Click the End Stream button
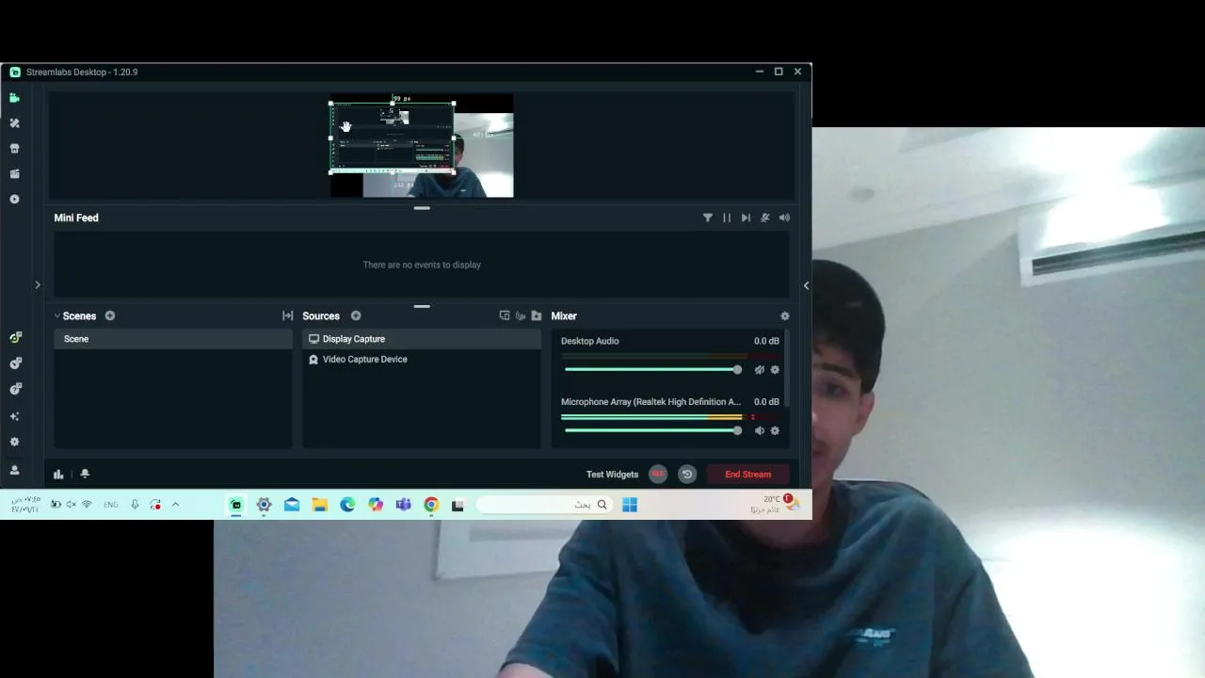1205x678 pixels. point(747,475)
